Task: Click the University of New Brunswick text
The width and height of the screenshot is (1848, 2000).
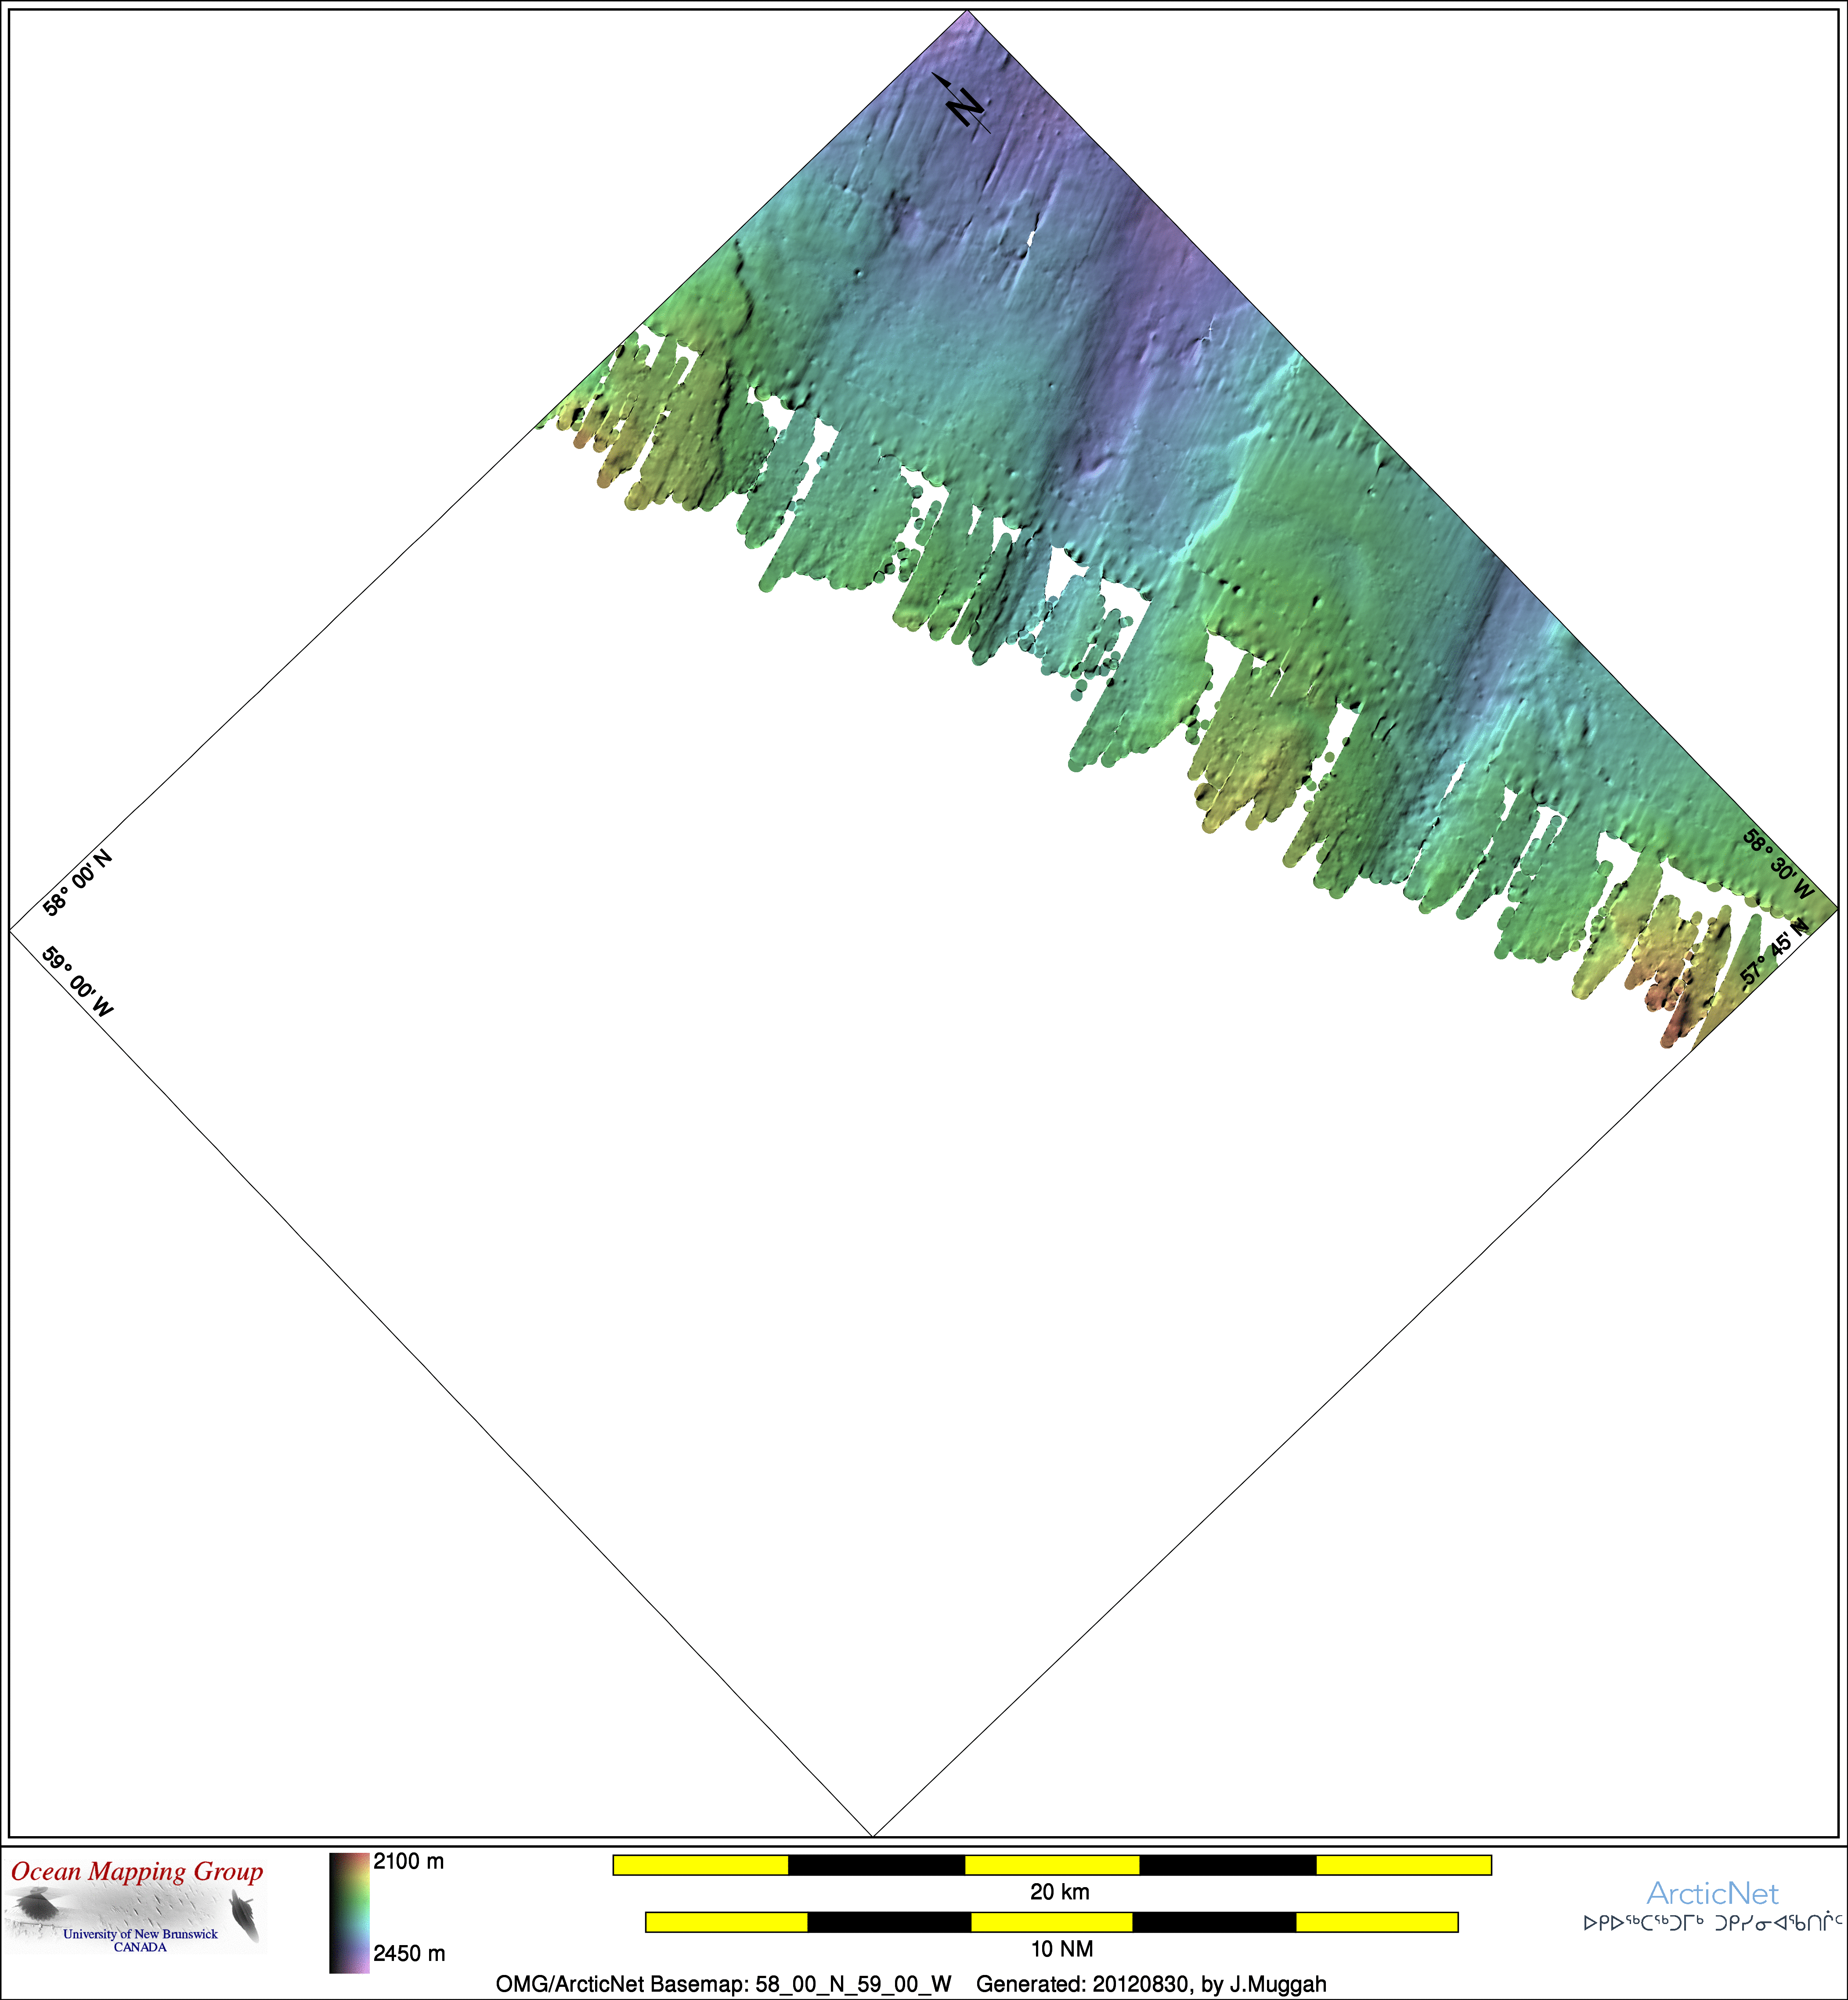Action: (x=140, y=1934)
